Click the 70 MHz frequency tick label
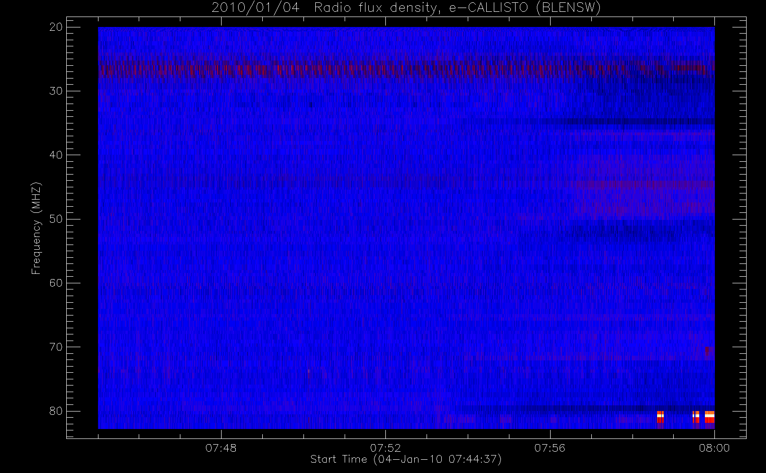 coord(56,347)
